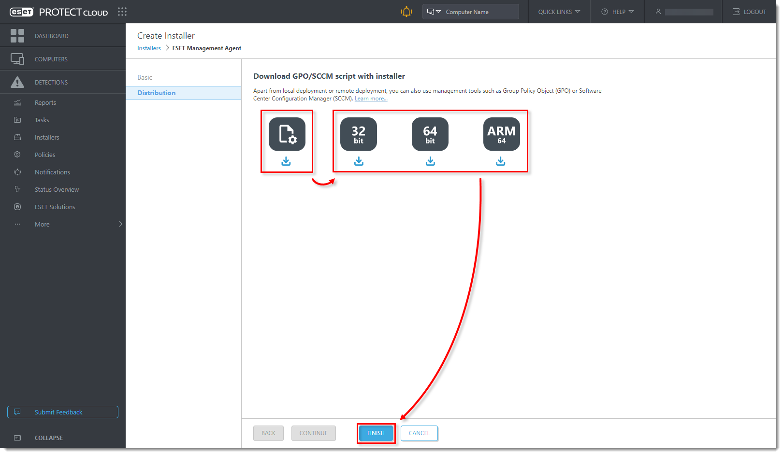The height and width of the screenshot is (455, 783).
Task: Expand the More sidebar menu
Action: (42, 224)
